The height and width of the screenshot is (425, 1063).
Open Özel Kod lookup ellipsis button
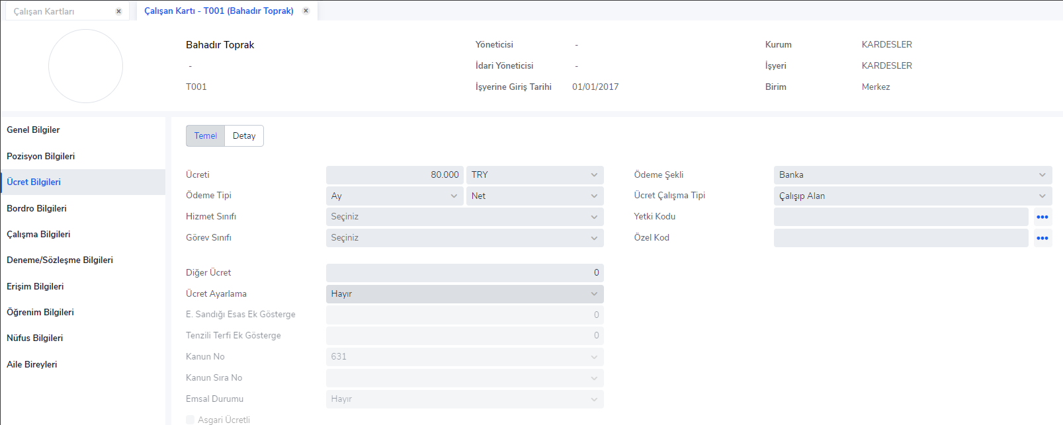tap(1042, 238)
